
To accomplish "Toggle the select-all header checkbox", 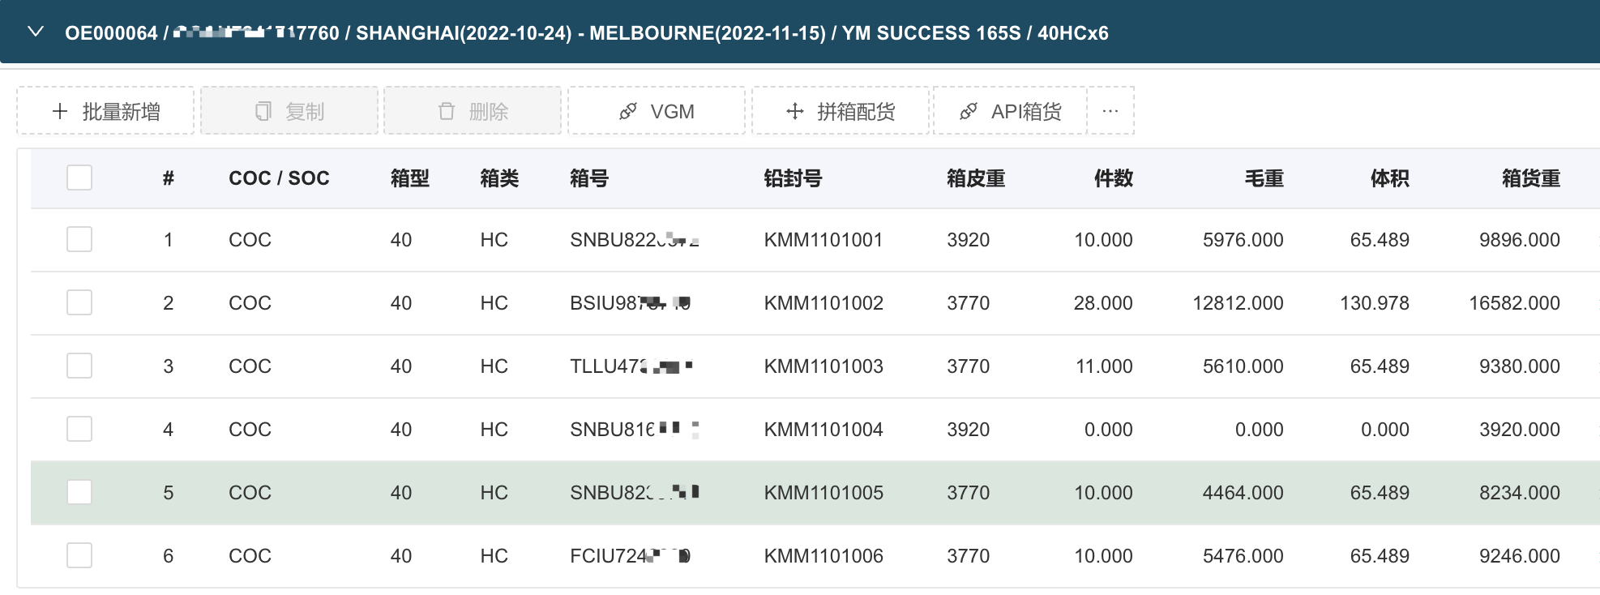I will (x=79, y=178).
